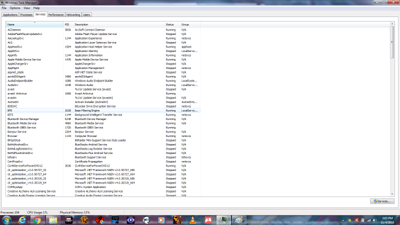The width and height of the screenshot is (400, 225).
Task: Switch to the Processes tab
Action: [x=26, y=15]
